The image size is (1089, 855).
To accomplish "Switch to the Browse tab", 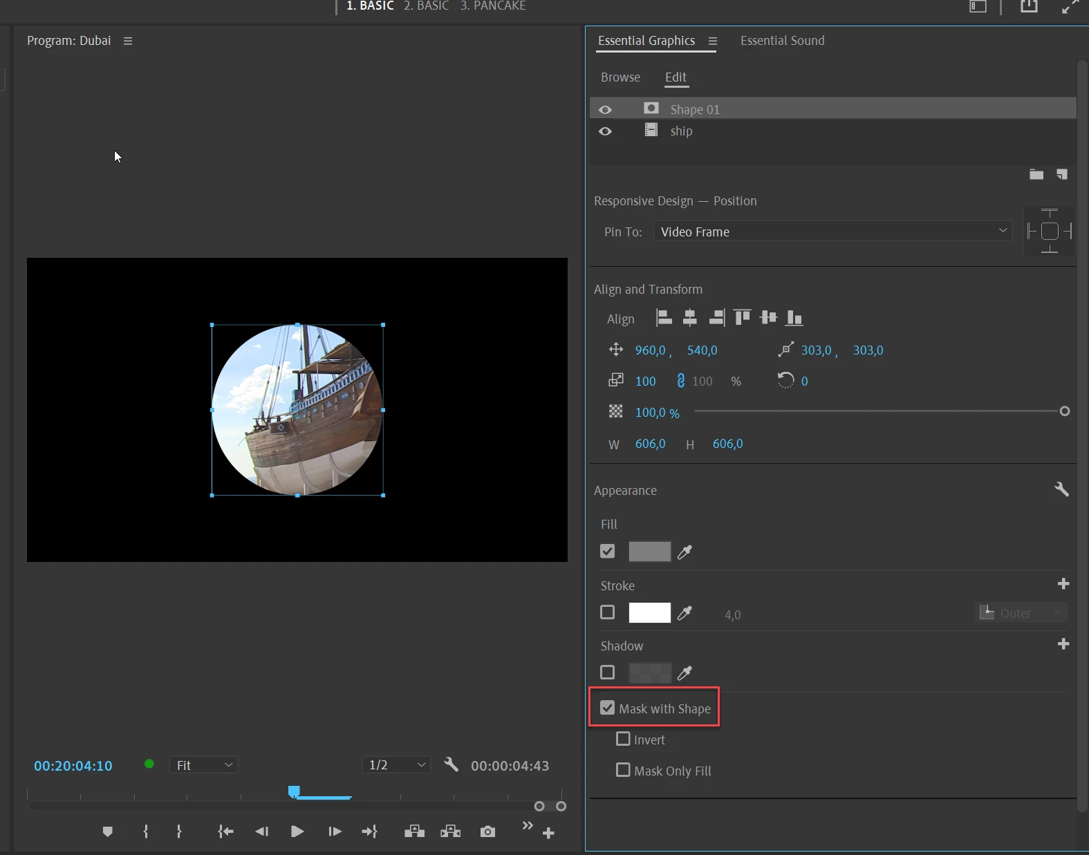I will [620, 77].
